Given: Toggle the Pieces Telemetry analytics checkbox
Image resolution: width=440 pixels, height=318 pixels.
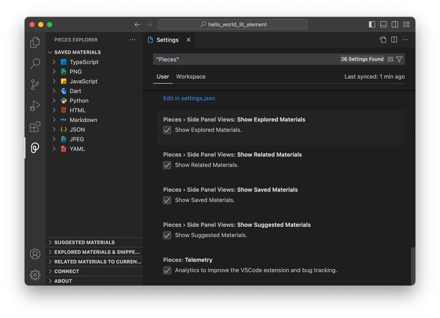Looking at the screenshot, I should (167, 270).
